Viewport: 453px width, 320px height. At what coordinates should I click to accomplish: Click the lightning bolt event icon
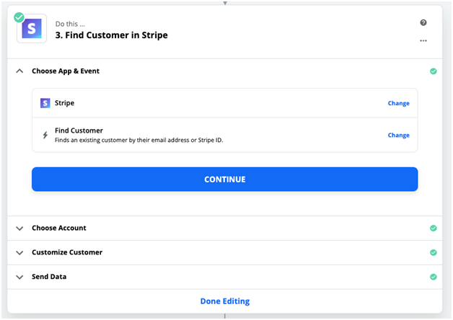(45, 135)
